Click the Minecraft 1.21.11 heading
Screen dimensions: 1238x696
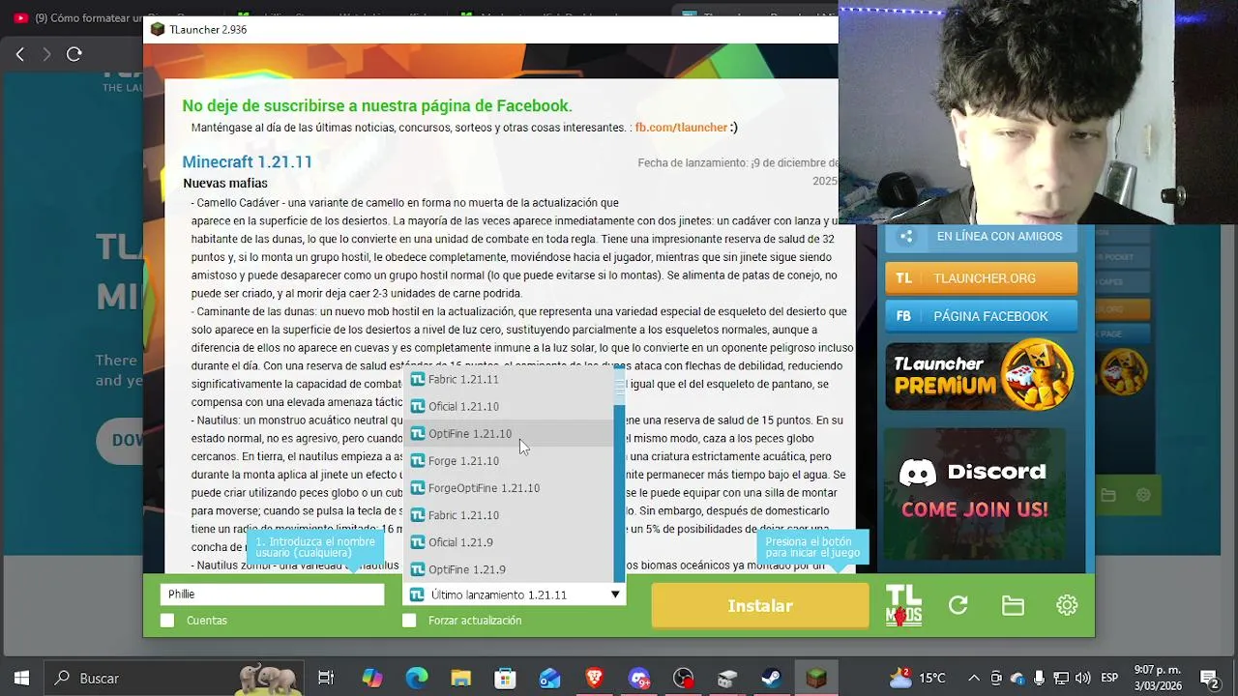pos(248,162)
